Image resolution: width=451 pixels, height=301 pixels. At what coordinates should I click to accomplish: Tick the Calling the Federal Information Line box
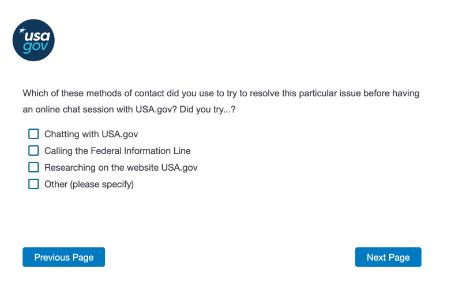tap(33, 150)
